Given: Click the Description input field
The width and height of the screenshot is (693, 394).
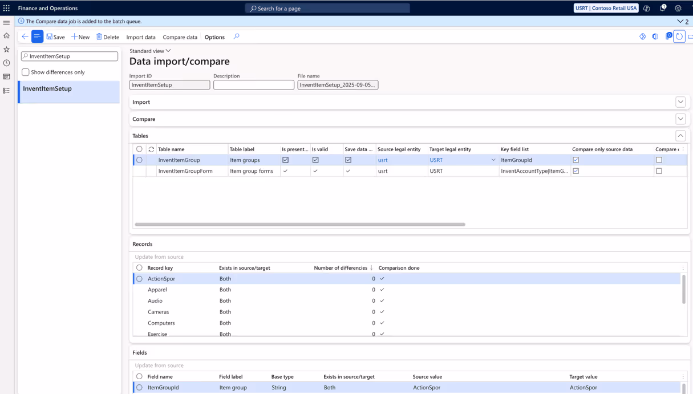Looking at the screenshot, I should [x=254, y=85].
